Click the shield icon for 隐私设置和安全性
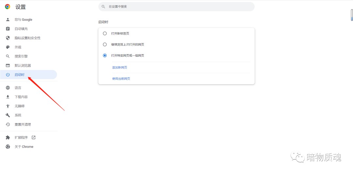353x173 pixels. [8, 38]
